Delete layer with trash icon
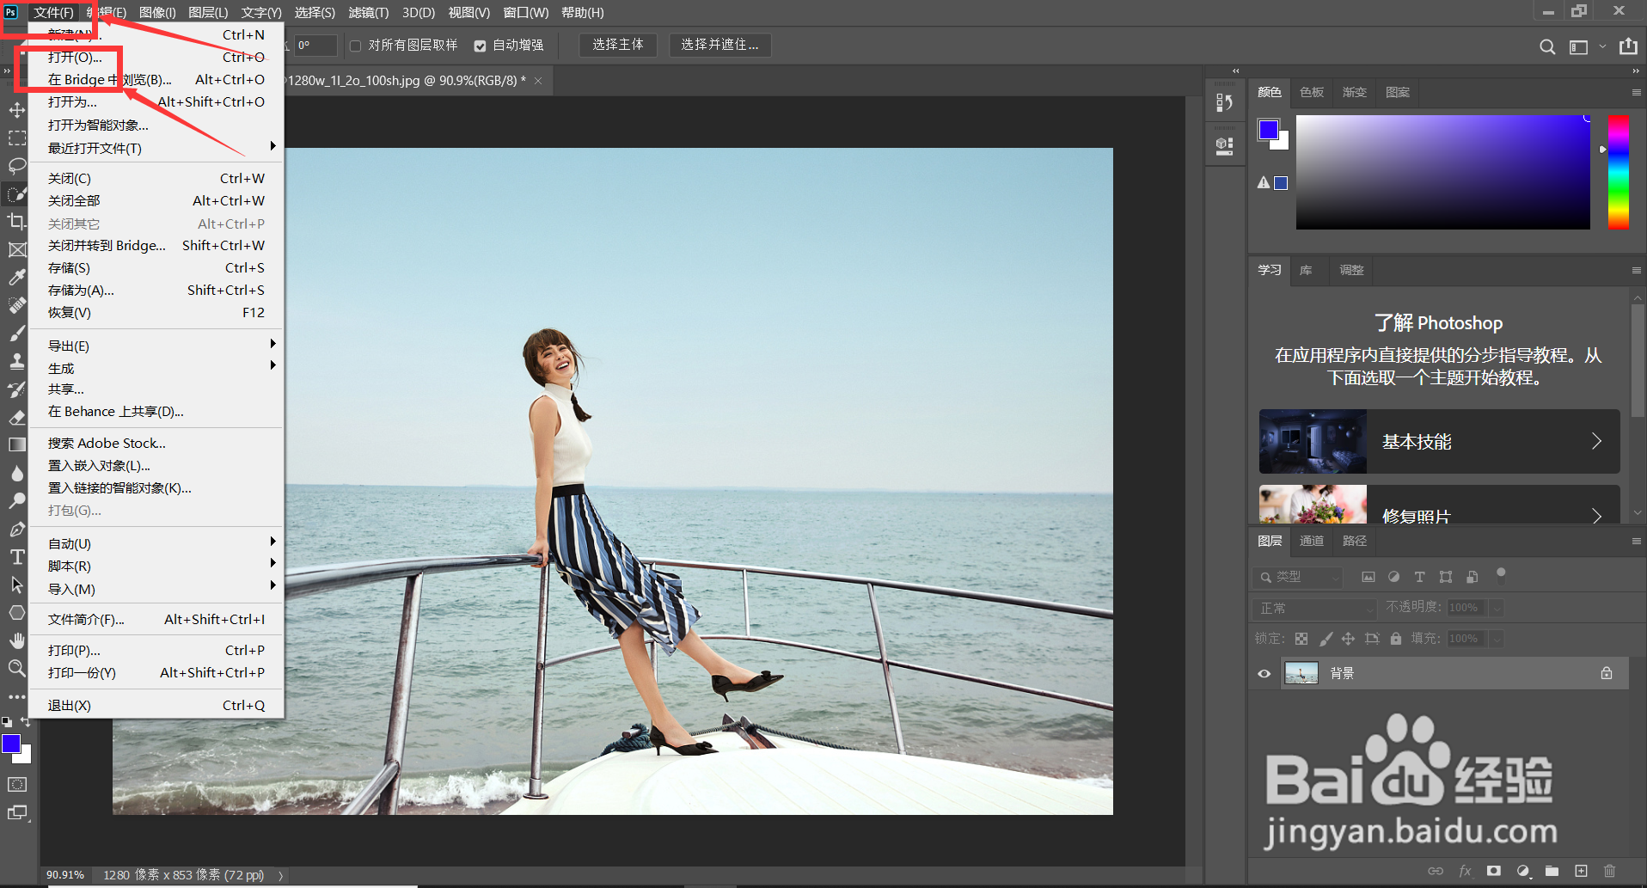 coord(1610,871)
